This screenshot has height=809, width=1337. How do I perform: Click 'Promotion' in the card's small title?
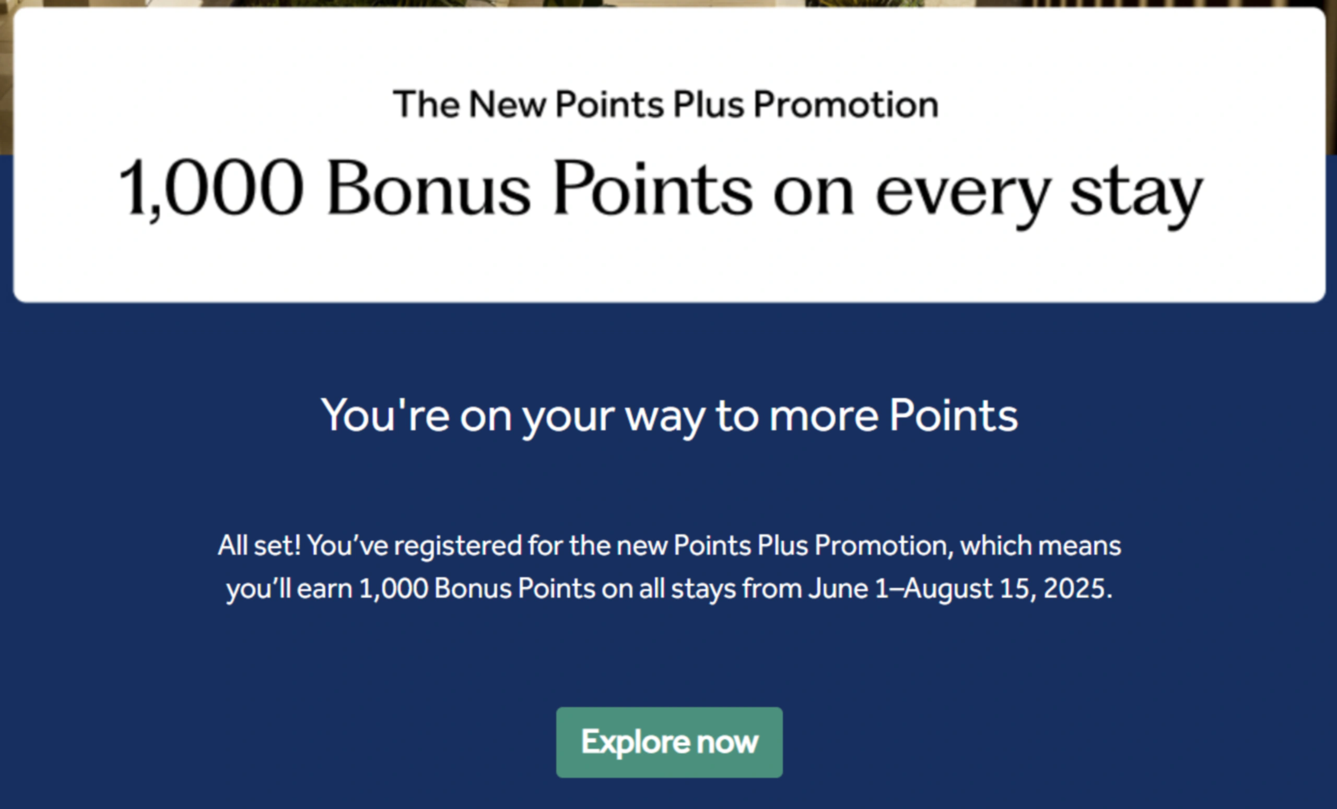click(x=846, y=104)
